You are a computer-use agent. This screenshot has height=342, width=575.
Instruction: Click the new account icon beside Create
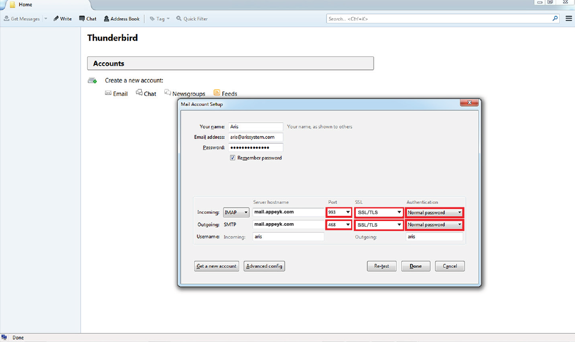click(93, 80)
